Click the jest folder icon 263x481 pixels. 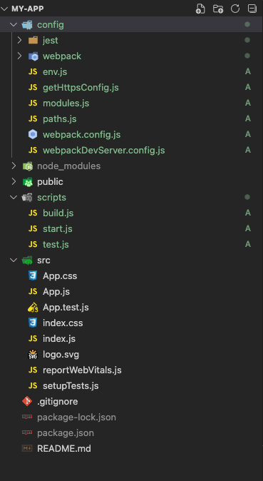pyautogui.click(x=33, y=40)
